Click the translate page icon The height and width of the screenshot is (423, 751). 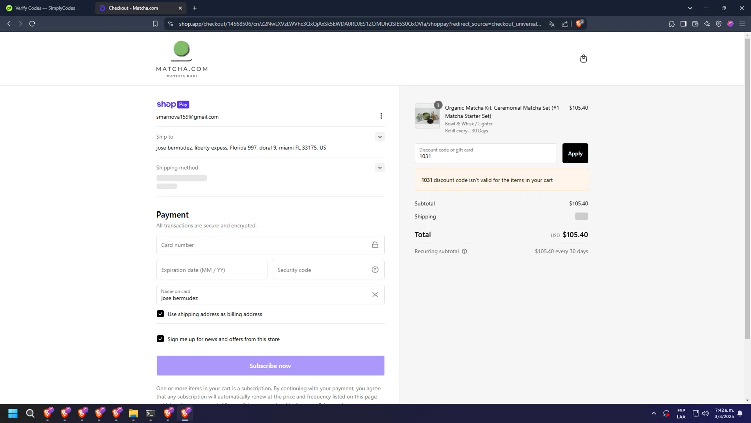551,24
